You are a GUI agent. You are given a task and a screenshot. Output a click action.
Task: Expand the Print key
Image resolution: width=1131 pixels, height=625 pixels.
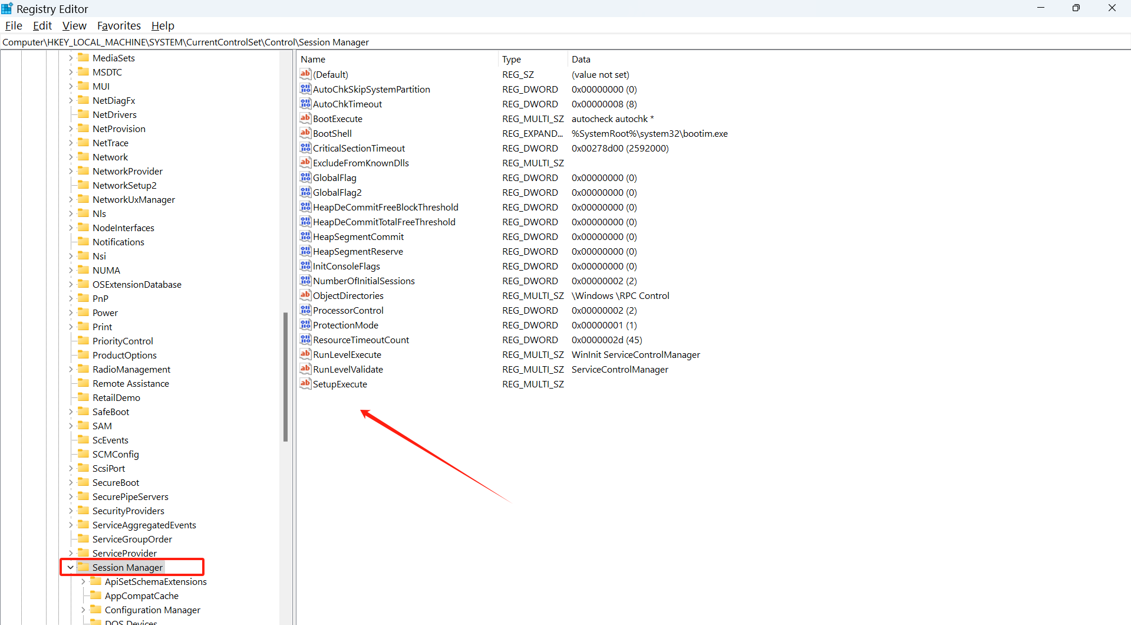(x=71, y=327)
